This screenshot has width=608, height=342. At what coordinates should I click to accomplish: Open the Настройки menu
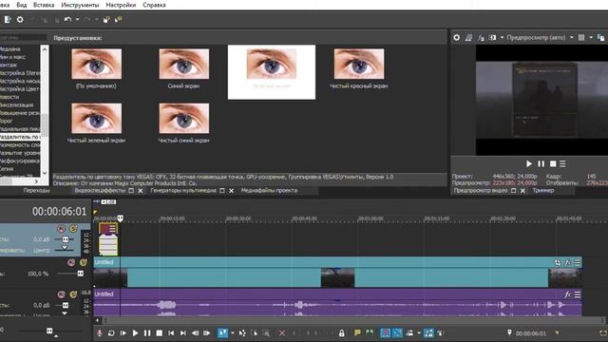pyautogui.click(x=121, y=5)
